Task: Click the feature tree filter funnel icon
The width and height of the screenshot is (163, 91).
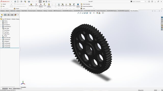Action: click(x=1, y=17)
